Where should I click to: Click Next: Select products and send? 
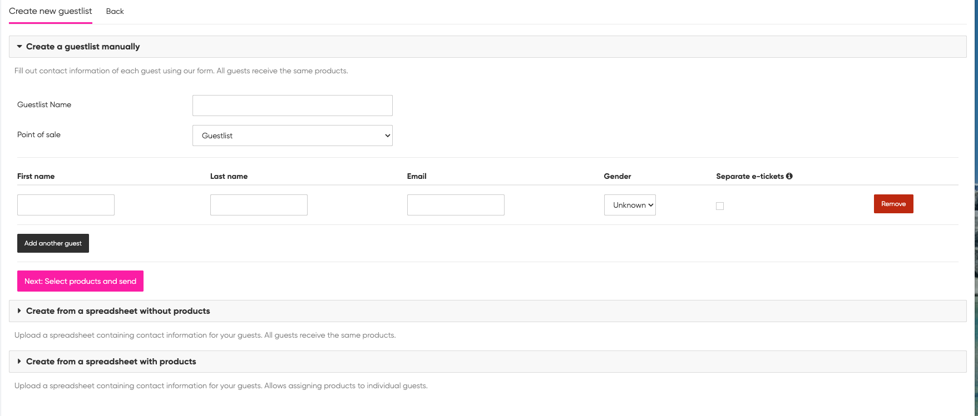(x=80, y=281)
